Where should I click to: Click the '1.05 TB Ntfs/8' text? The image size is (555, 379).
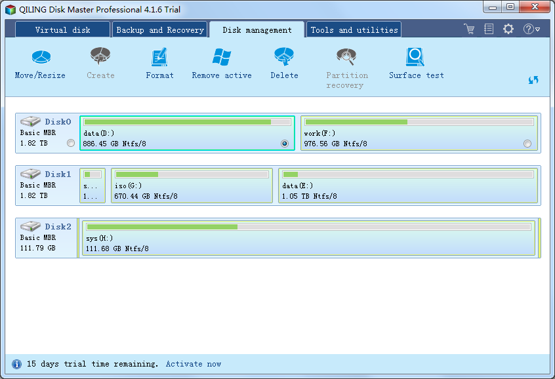click(x=310, y=196)
